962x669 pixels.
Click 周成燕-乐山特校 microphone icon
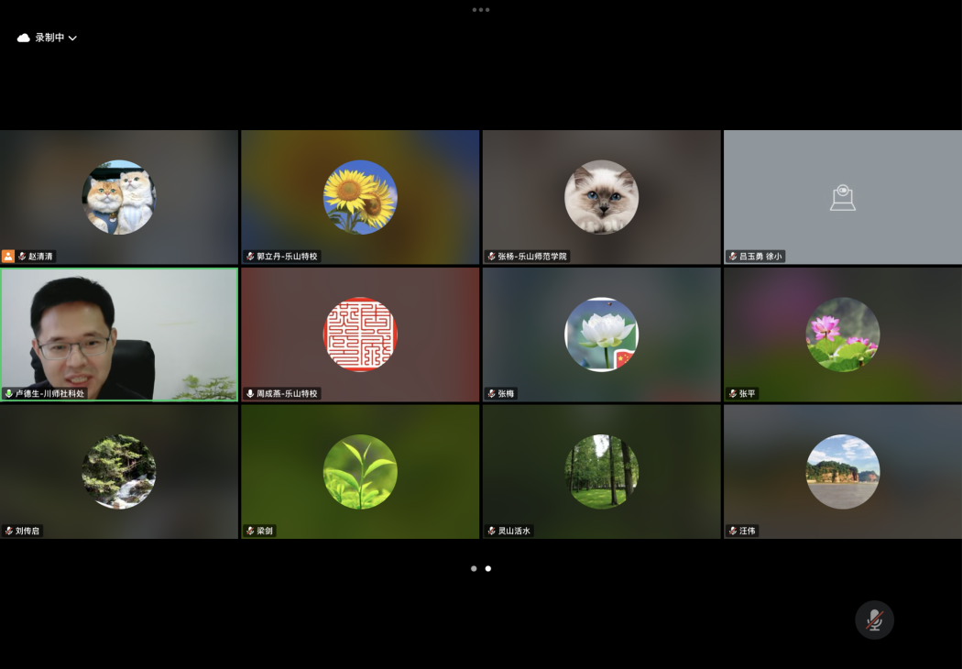tap(250, 393)
